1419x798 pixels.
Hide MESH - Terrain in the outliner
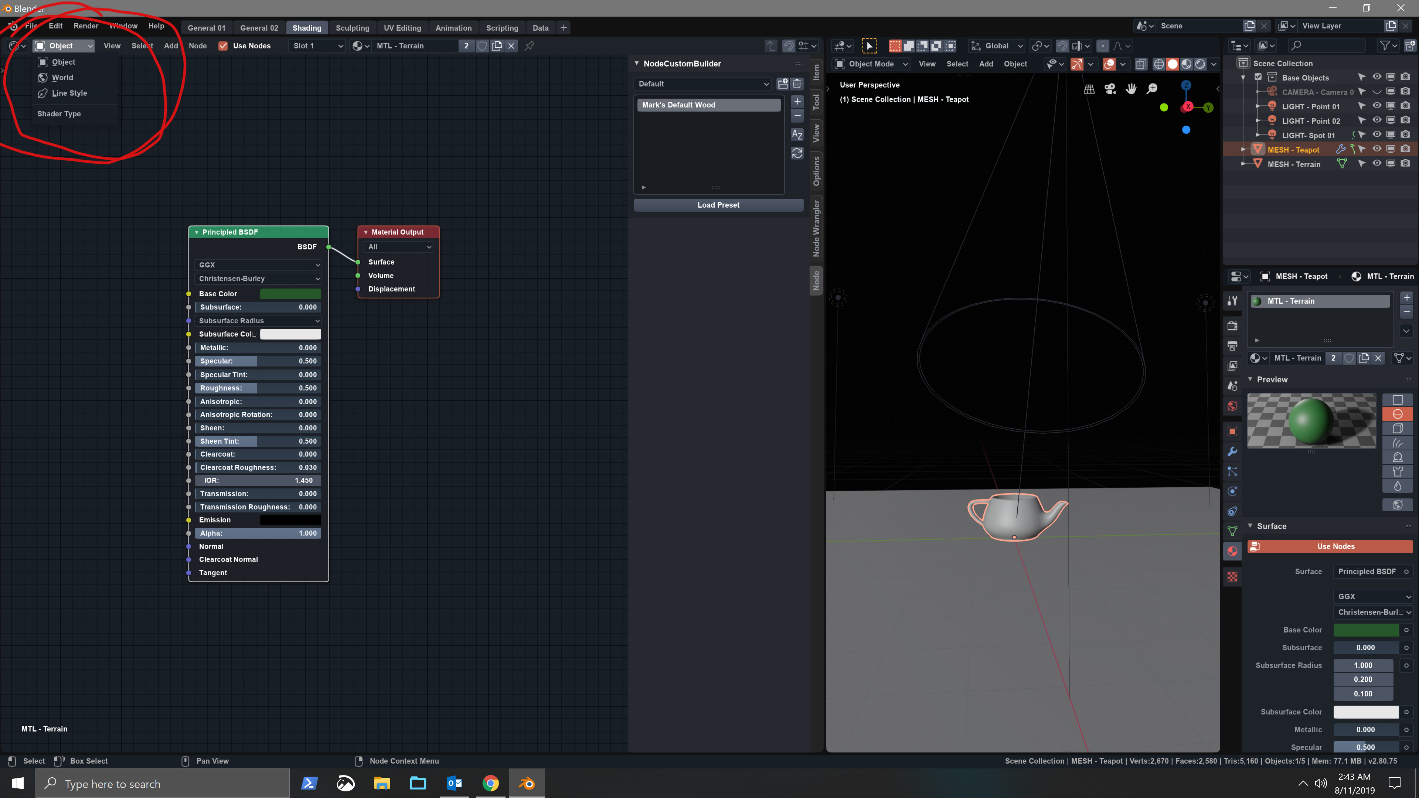(x=1377, y=164)
